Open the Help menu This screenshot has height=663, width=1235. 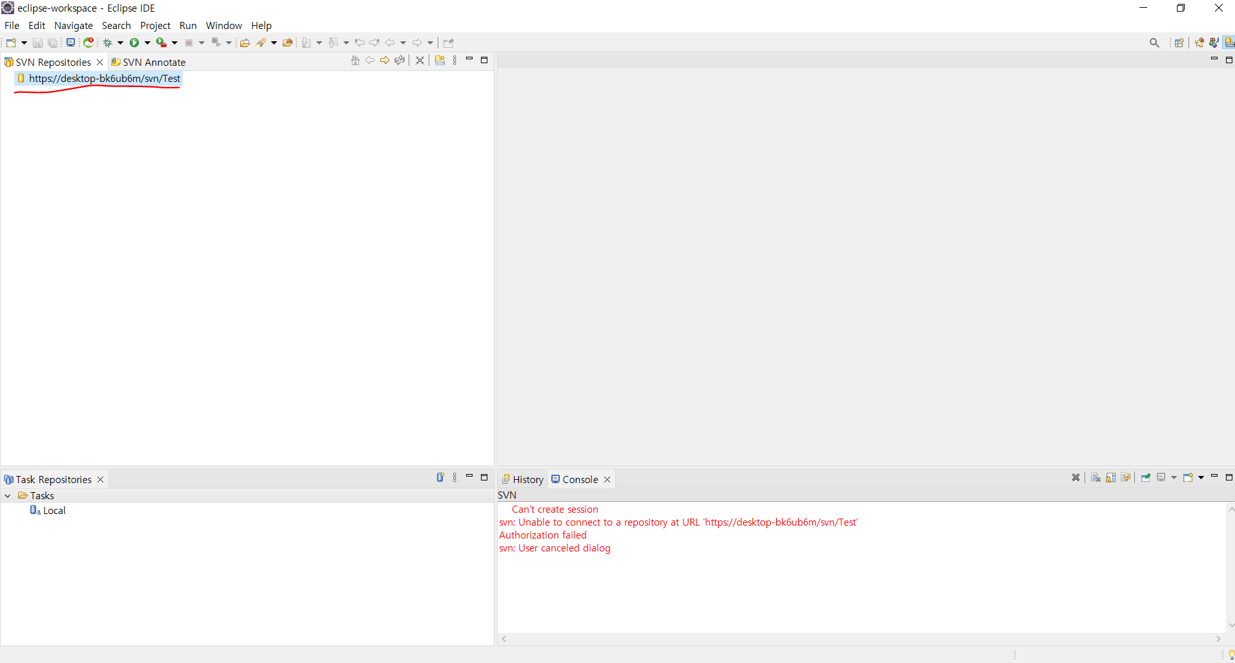[x=261, y=26]
